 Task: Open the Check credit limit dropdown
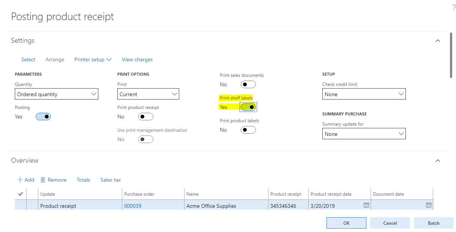click(x=364, y=94)
